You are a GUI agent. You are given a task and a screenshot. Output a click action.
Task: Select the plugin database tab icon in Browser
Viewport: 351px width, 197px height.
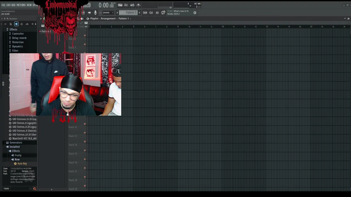click(x=16, y=24)
